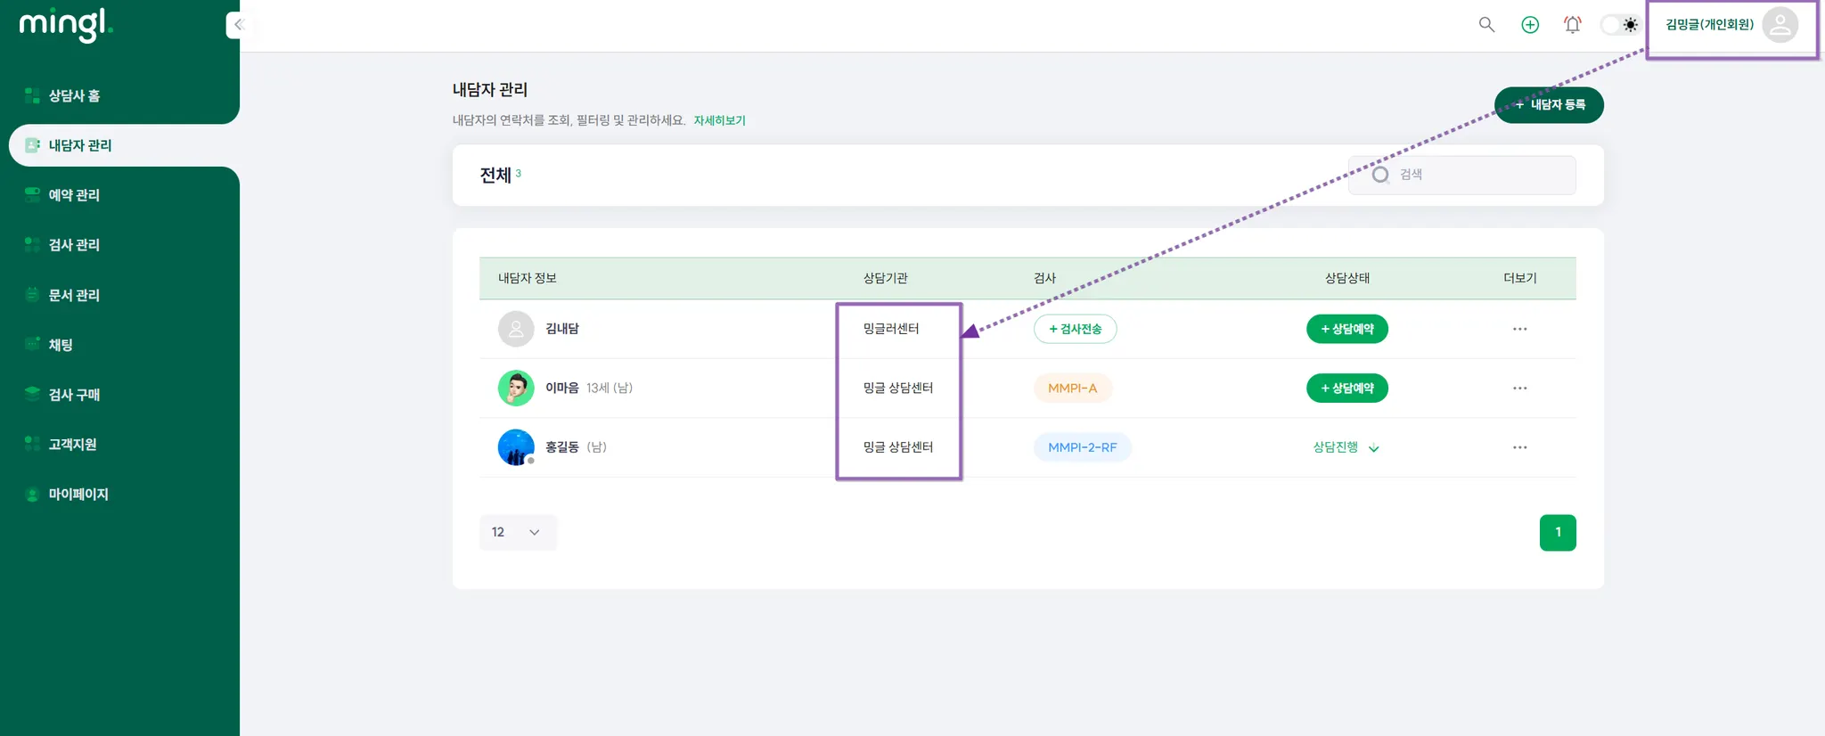Click 검사전송 button for 김내담

click(1075, 329)
